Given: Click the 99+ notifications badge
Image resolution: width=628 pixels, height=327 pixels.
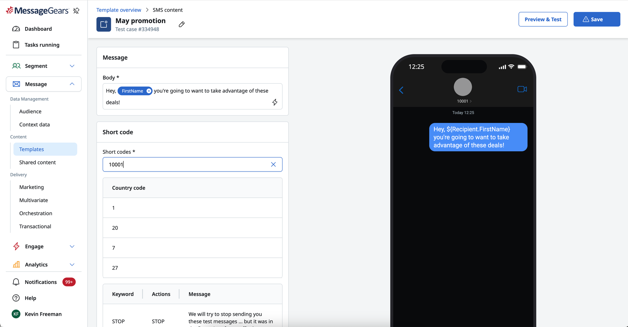Looking at the screenshot, I should (69, 282).
